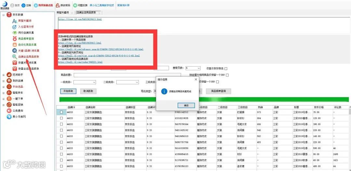Select the 平台选品 node

click(x=18, y=87)
